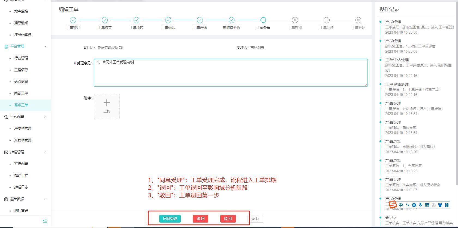
Task: Click the upload attachment plus icon
Action: (107, 103)
